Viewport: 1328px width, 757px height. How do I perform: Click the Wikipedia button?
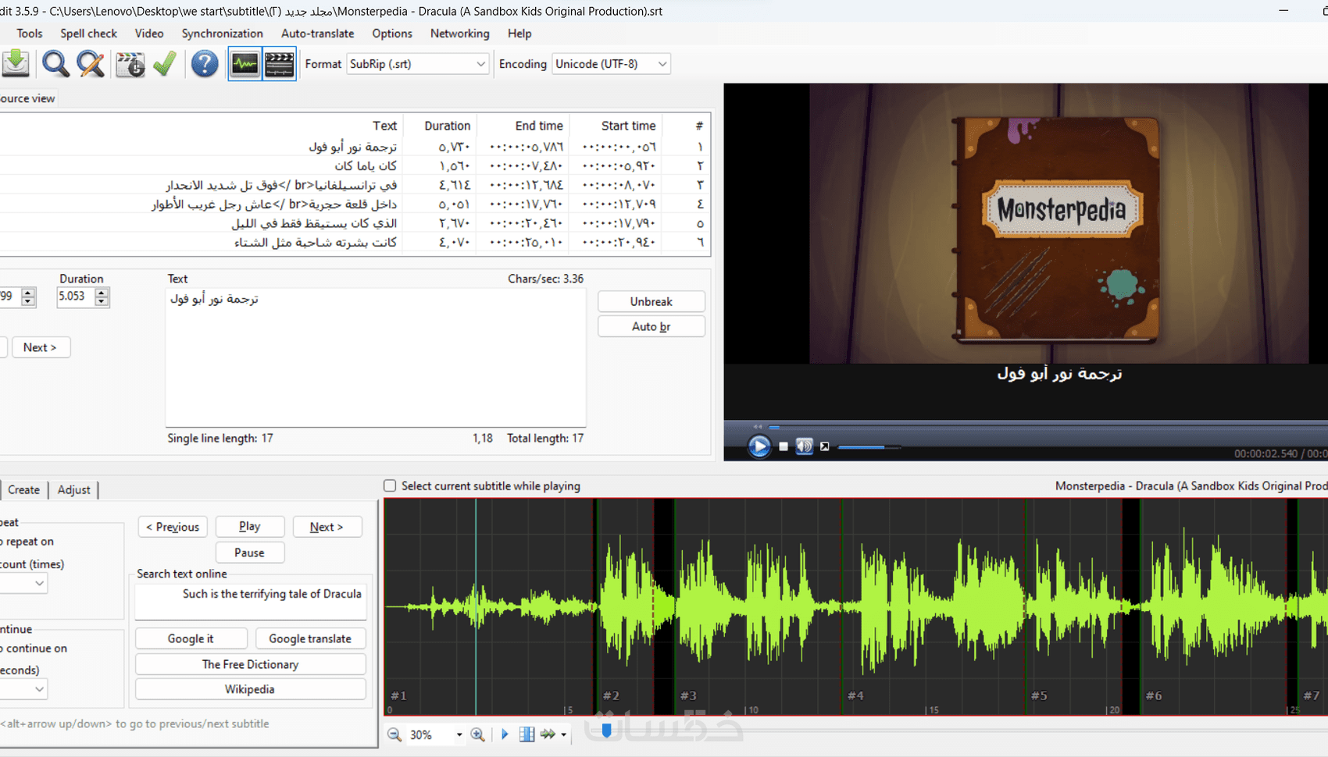(x=250, y=689)
